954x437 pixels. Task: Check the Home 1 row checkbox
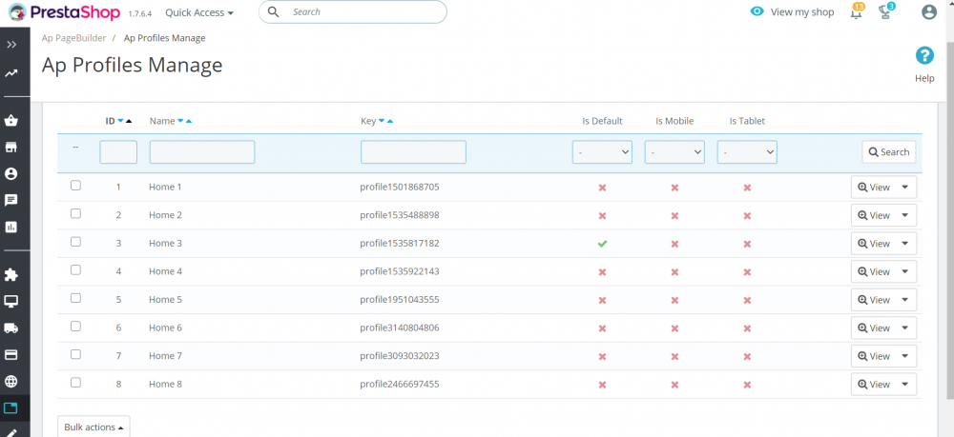pyautogui.click(x=75, y=186)
